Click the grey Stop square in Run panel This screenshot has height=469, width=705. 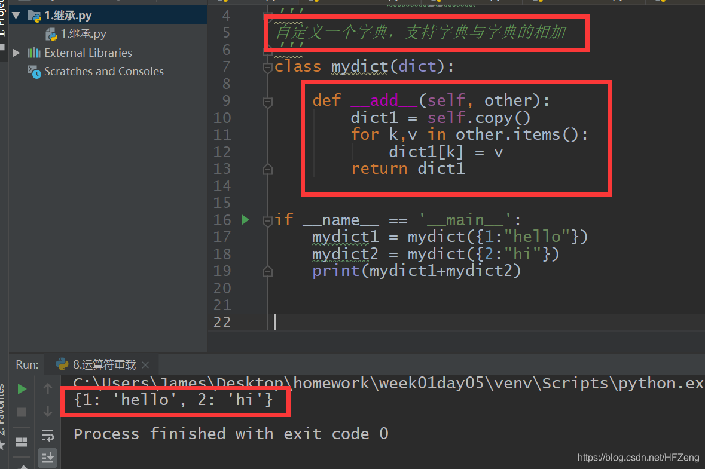[x=22, y=412]
